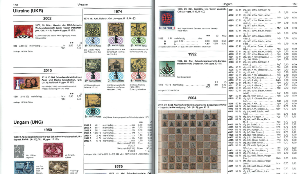Click "Auflage: 3 000 000 Stück" note
This screenshot has width=301, height=174.
(x=169, y=90)
